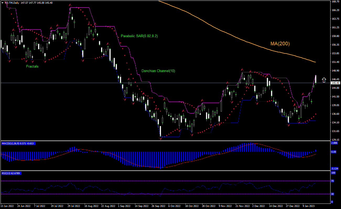
Task: Click the 151.40 level on price axis
Action: tap(335, 62)
